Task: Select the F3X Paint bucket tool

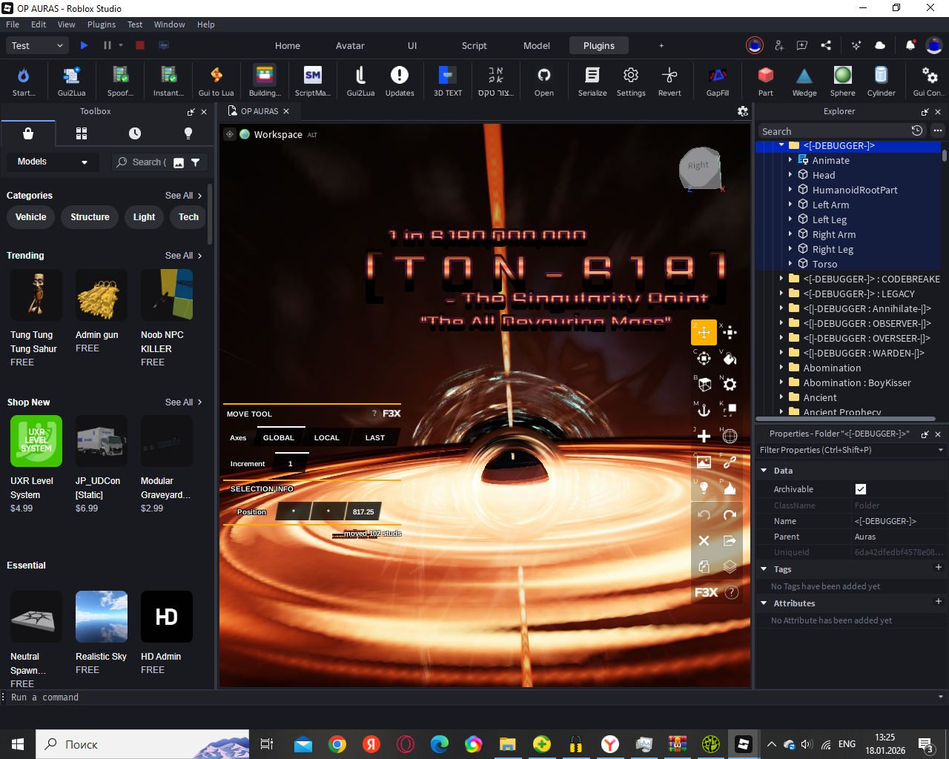Action: (x=730, y=359)
